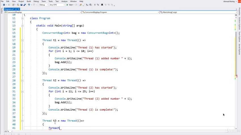Image resolution: width=241 pixels, height=135 pixels.
Task: Open the Debug menu
Action: click(36, 1)
